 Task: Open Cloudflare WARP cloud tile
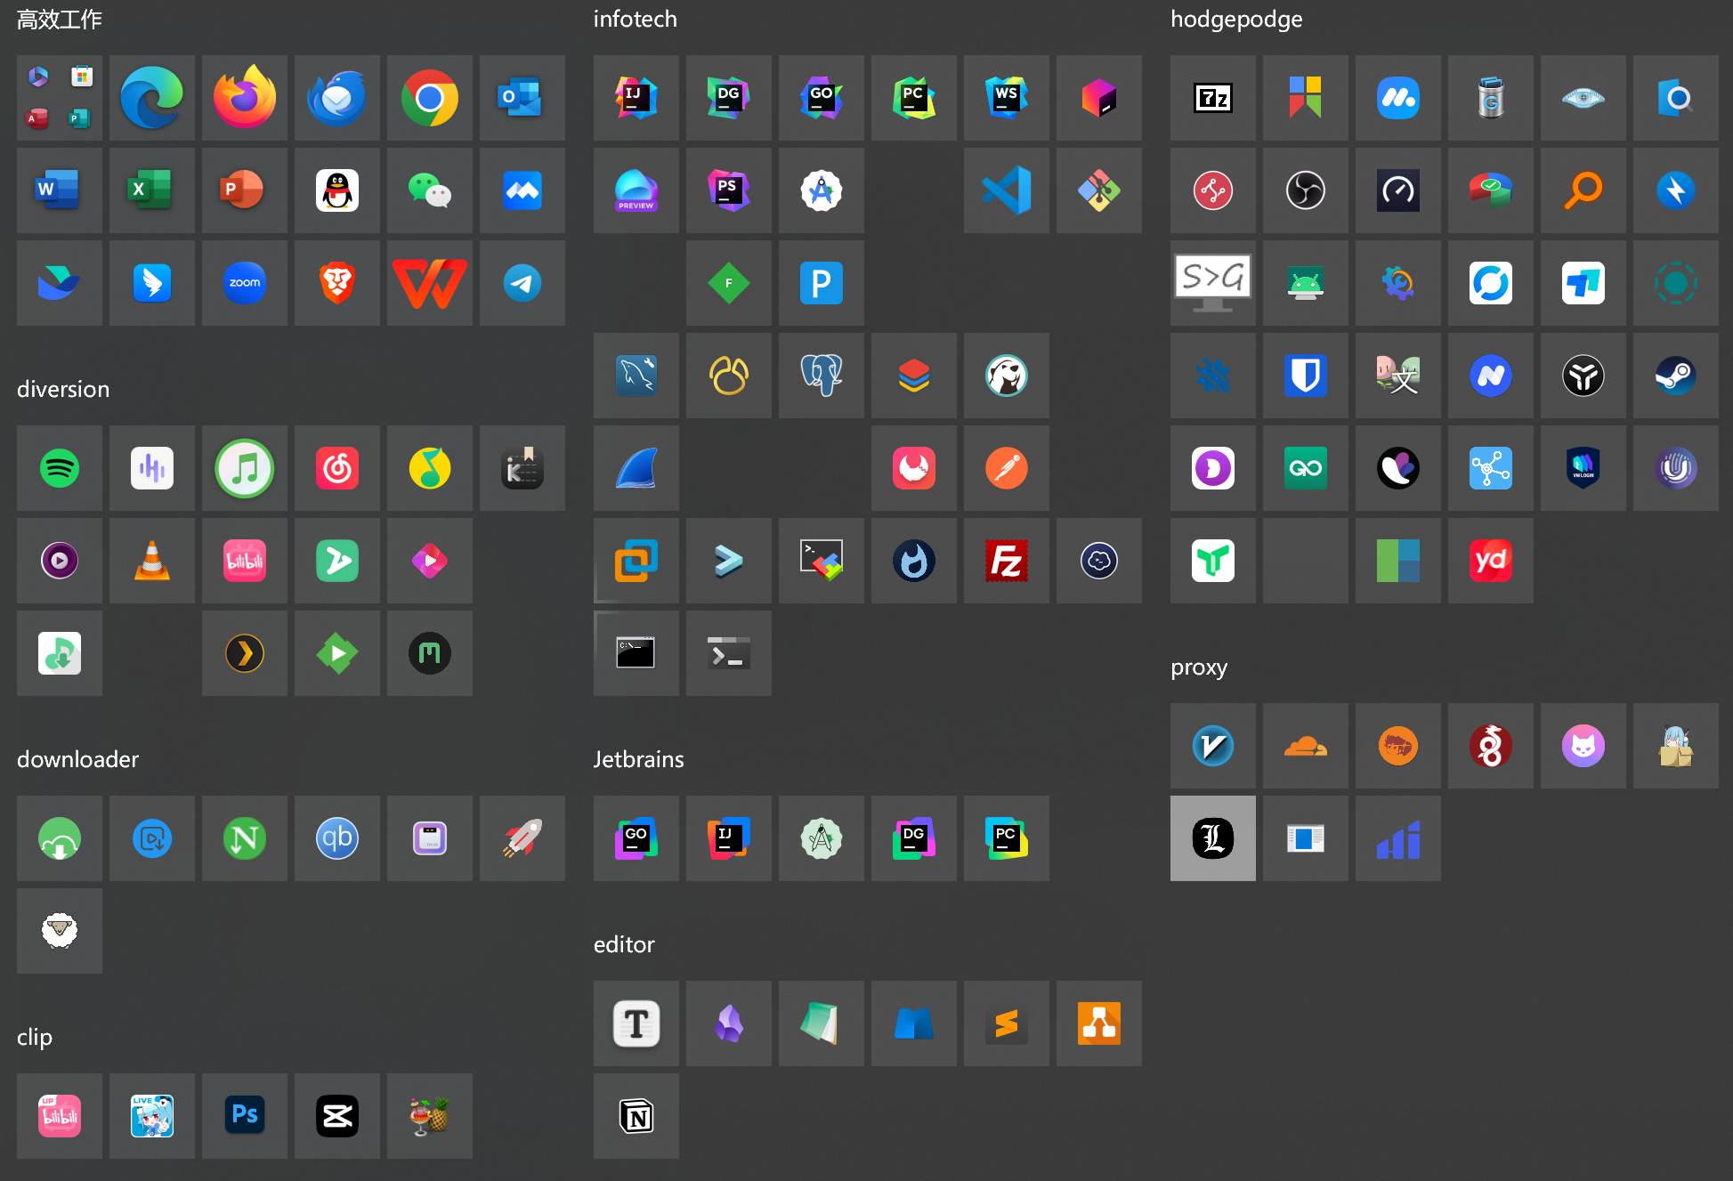tap(1306, 746)
